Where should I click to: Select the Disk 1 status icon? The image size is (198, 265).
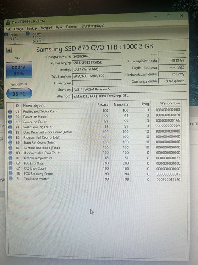[x=28, y=33]
